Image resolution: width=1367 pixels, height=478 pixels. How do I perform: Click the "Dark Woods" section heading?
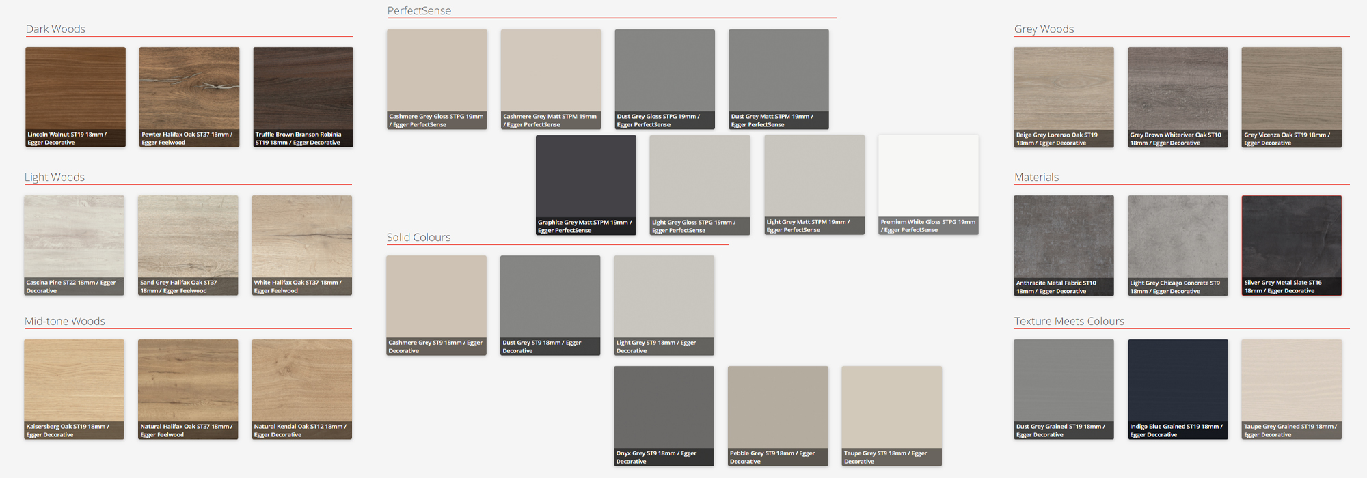(55, 29)
